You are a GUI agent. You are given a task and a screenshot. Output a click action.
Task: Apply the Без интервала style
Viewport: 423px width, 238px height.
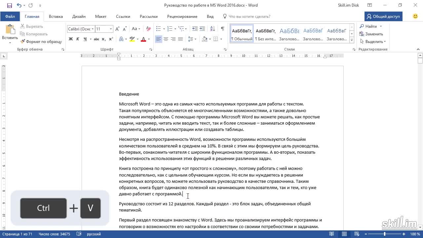(x=266, y=34)
